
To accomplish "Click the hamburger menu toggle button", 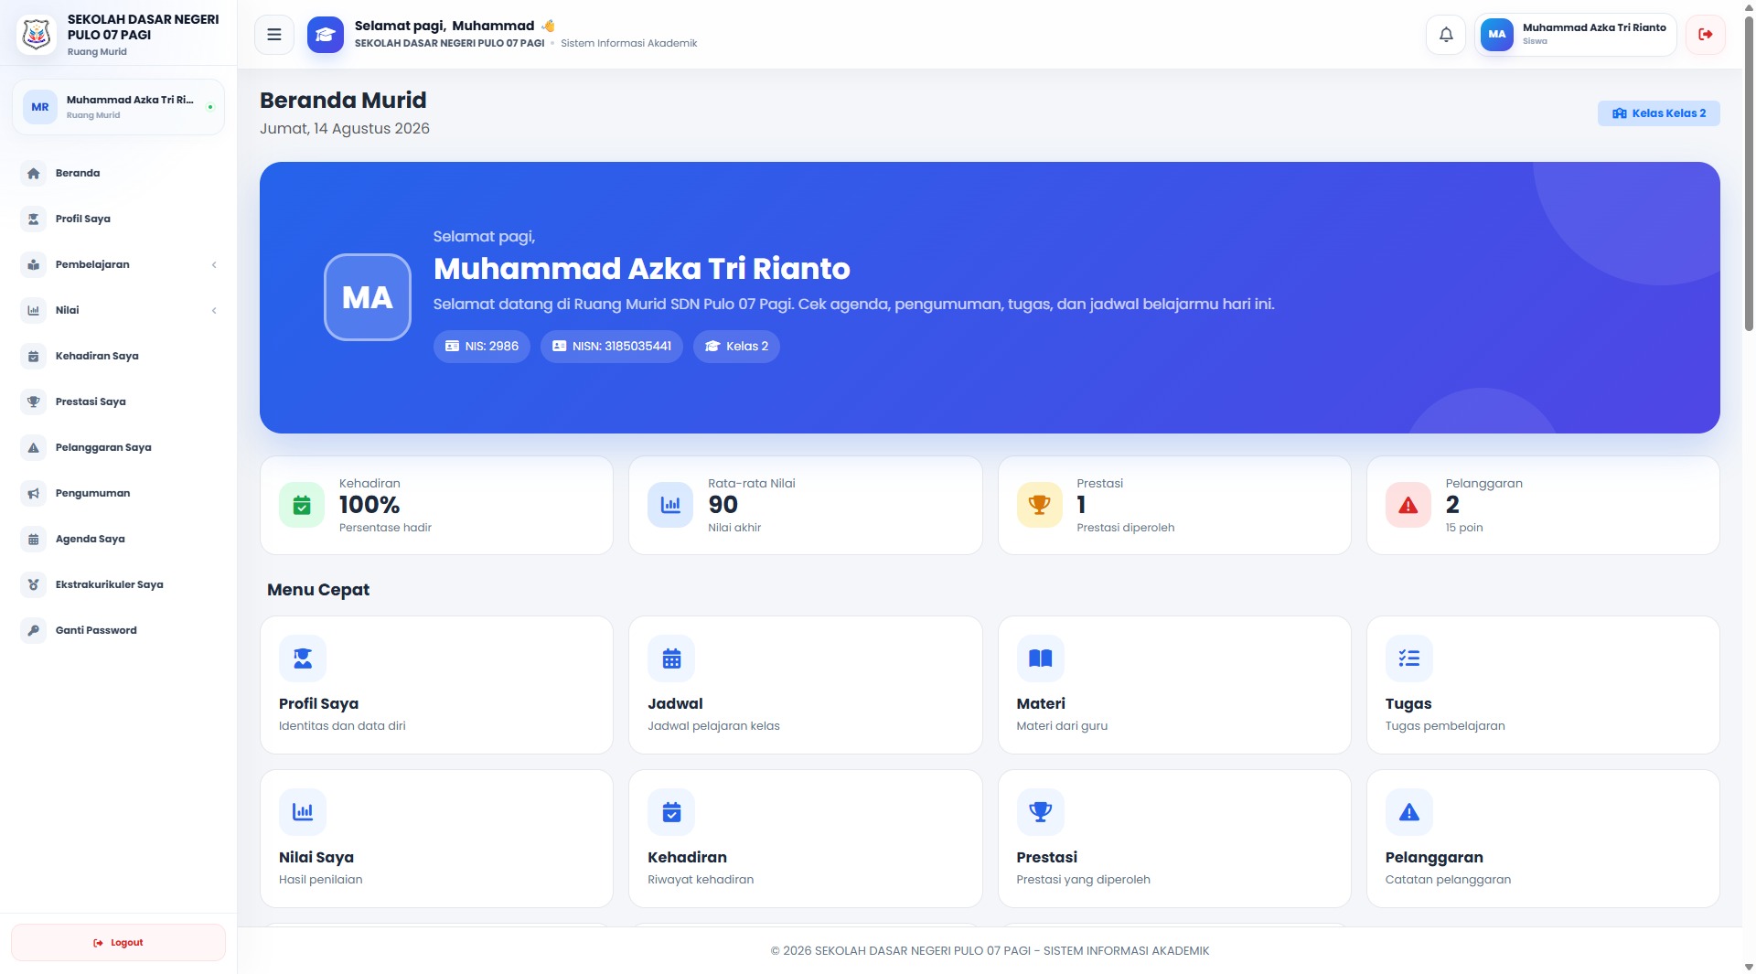I will point(273,35).
